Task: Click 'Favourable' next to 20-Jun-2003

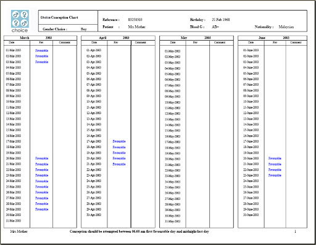Action: tap(275, 159)
